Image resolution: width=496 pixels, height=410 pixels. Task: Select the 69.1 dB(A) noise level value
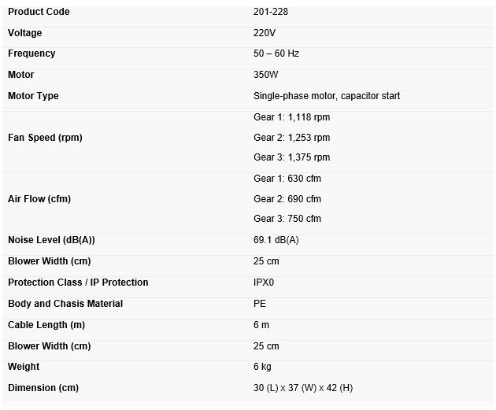276,240
